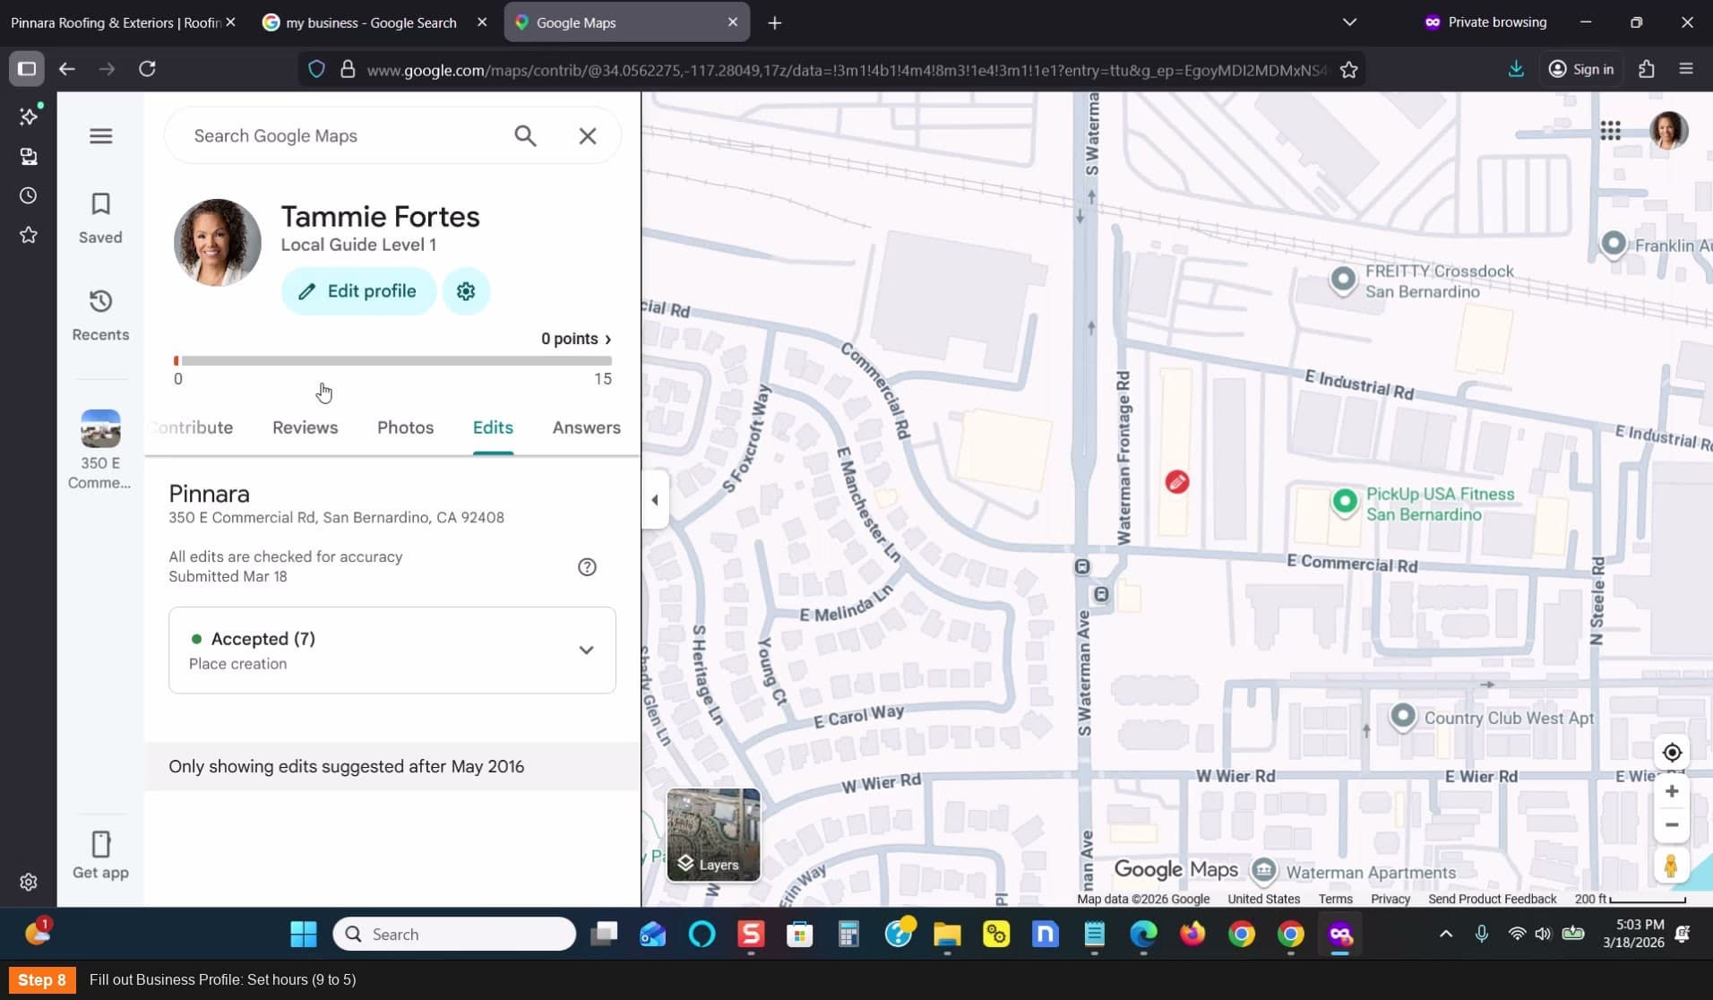
Task: Open browser history sidebar icon
Action: tap(29, 195)
